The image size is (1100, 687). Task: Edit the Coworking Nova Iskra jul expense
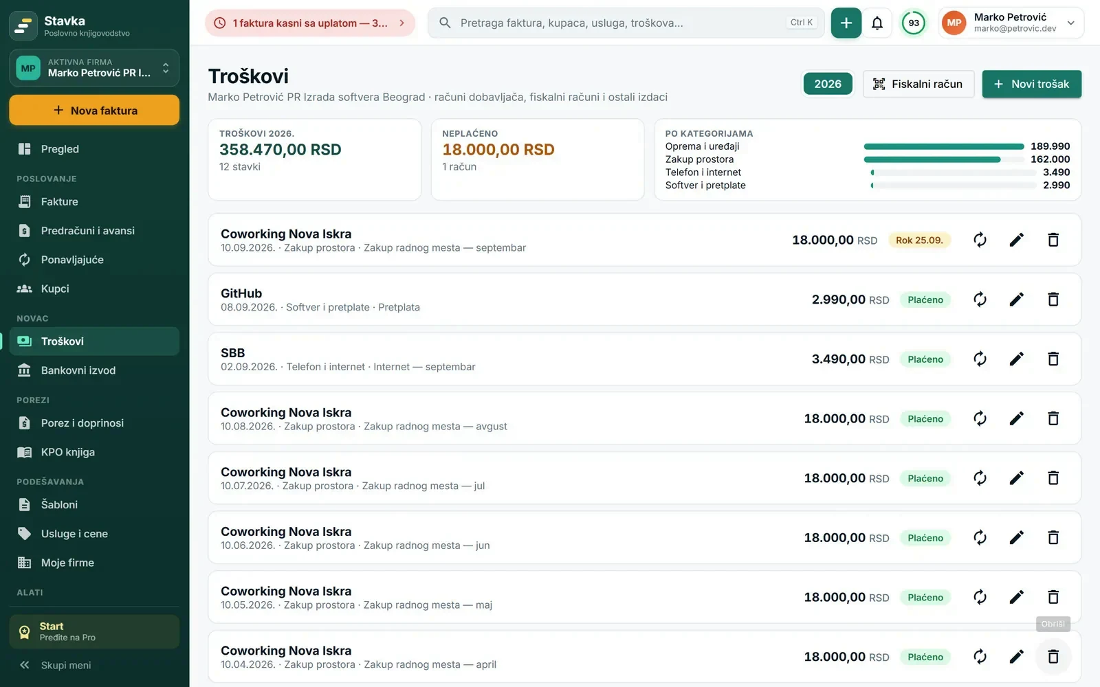(1017, 478)
